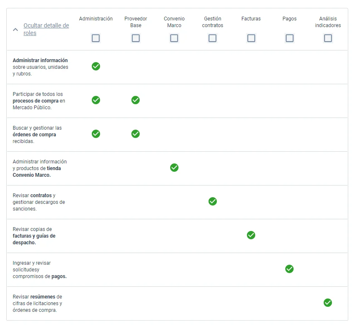Click Convenio Marco green check icon
Viewport: 352px width, 326px height.
[x=174, y=168]
